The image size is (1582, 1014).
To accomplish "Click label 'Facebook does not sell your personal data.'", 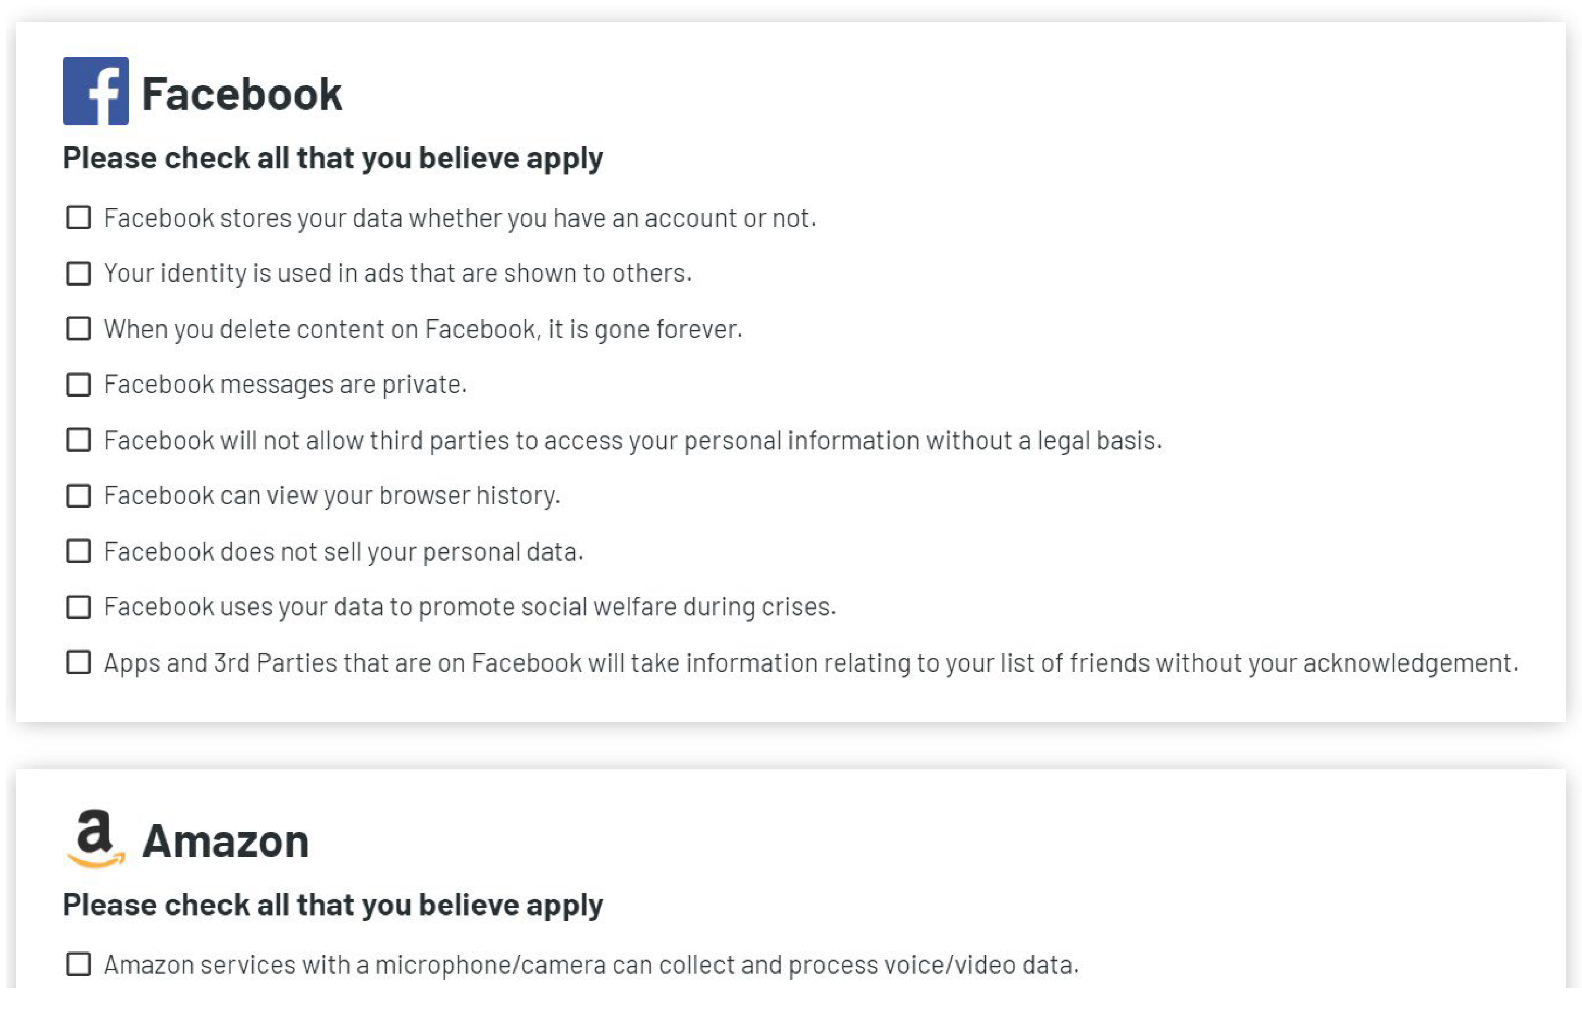I will (x=343, y=551).
